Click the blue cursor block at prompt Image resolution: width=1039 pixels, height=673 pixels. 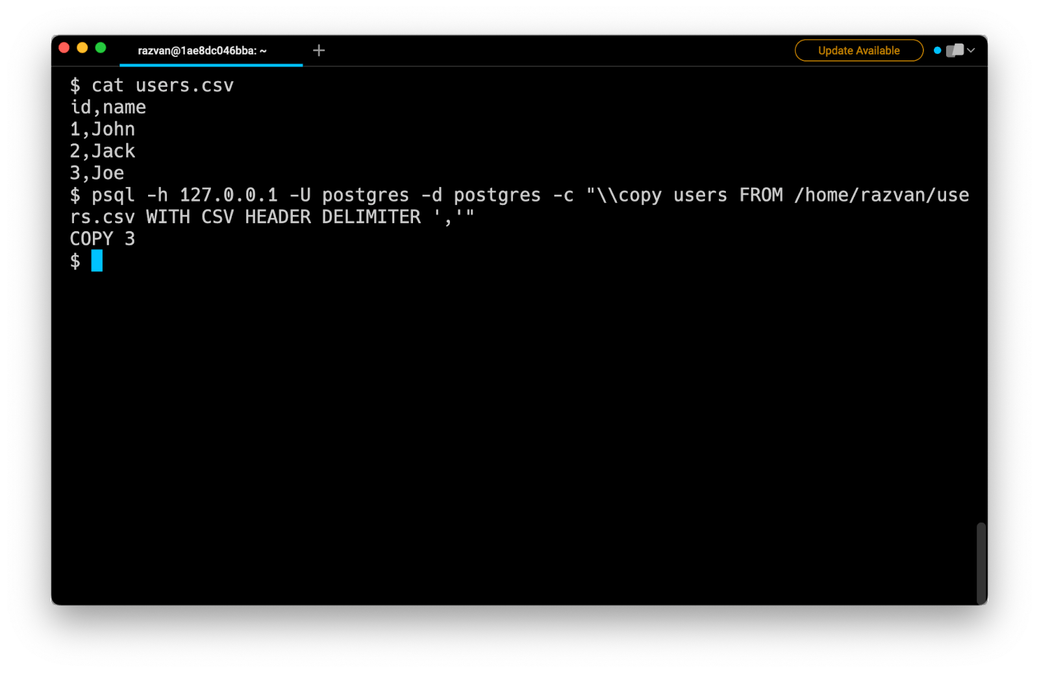tap(97, 261)
